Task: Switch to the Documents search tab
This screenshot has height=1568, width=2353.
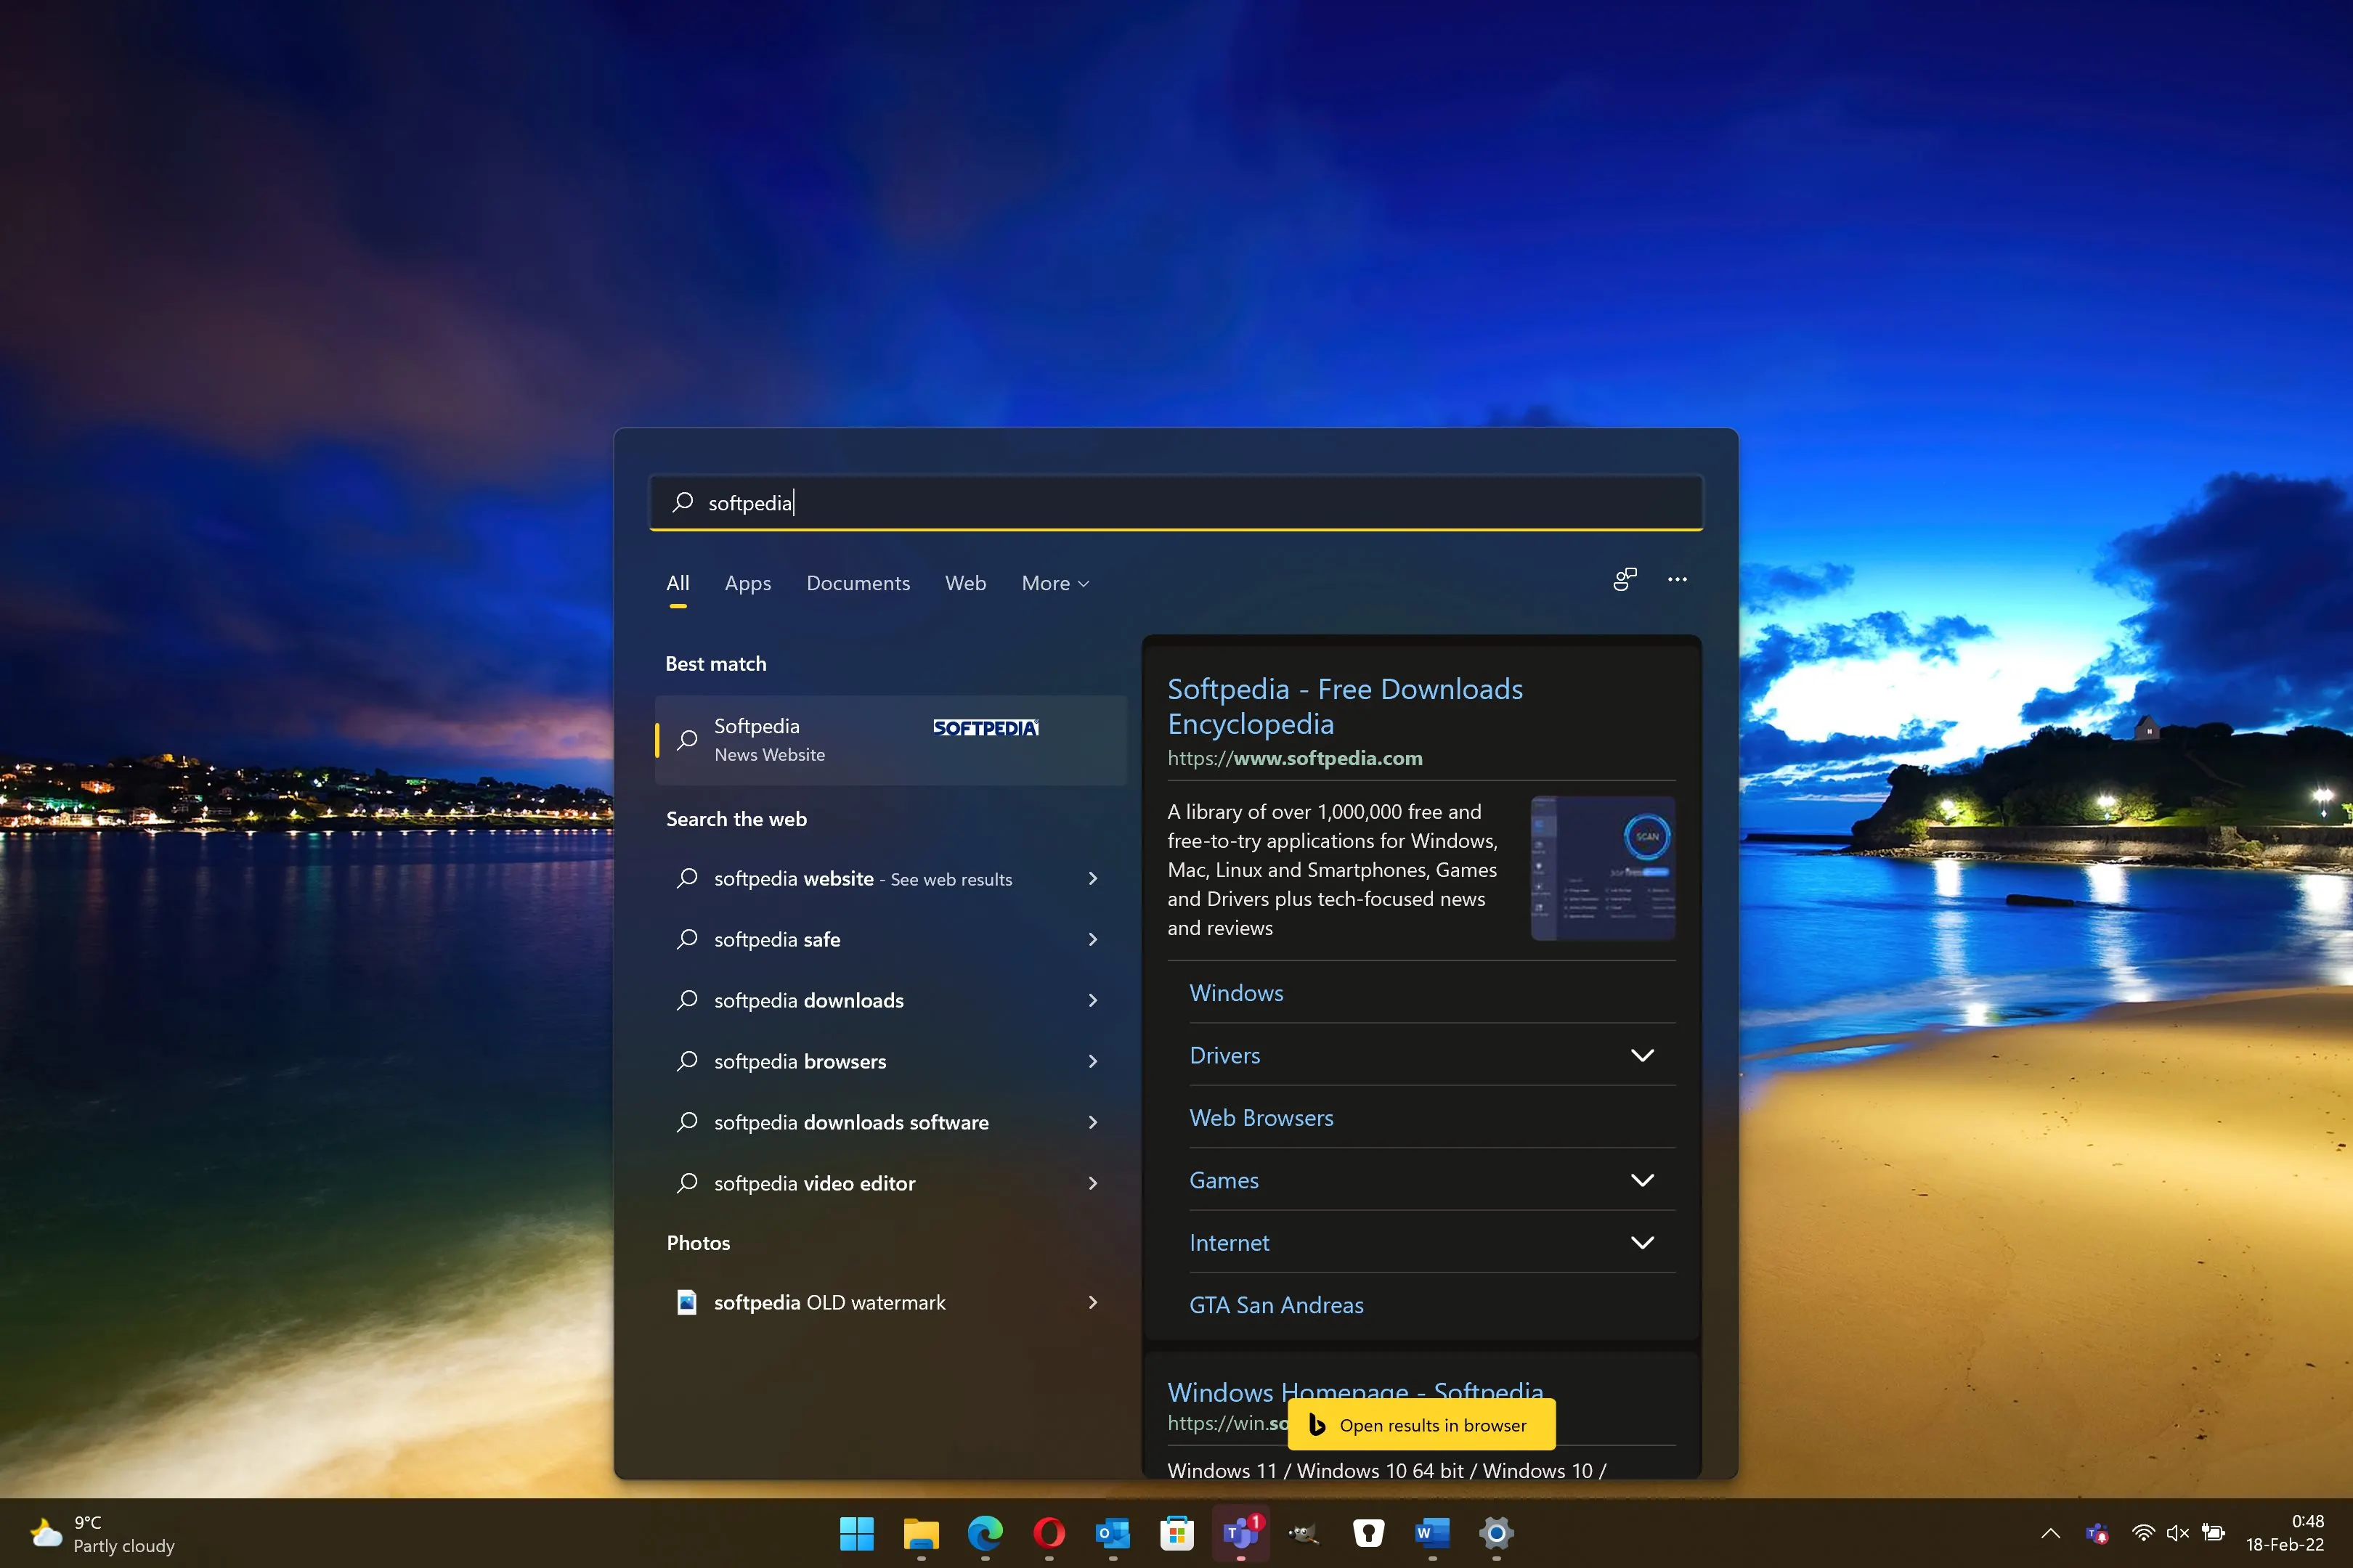Action: [x=858, y=583]
